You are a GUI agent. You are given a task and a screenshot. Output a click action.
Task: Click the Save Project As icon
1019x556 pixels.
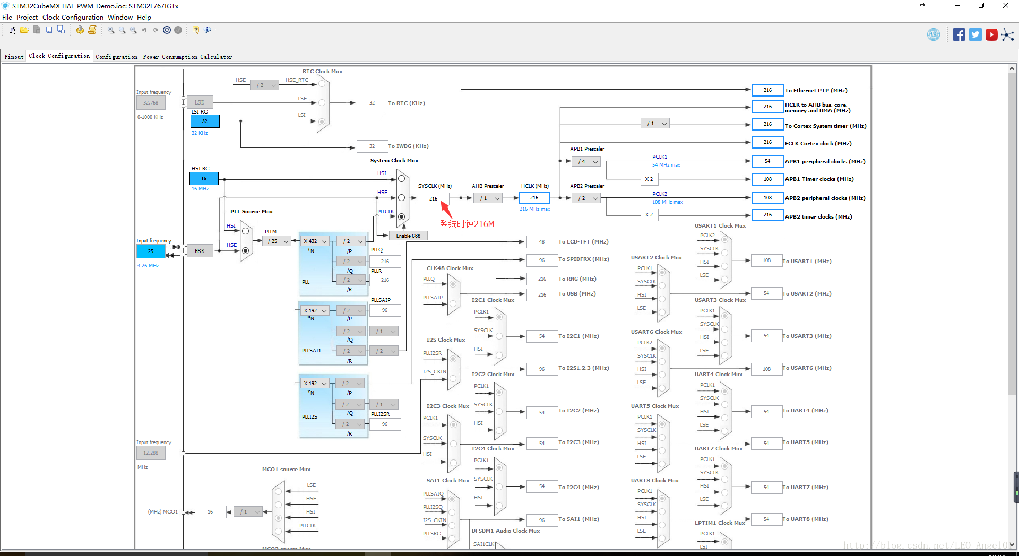[61, 30]
